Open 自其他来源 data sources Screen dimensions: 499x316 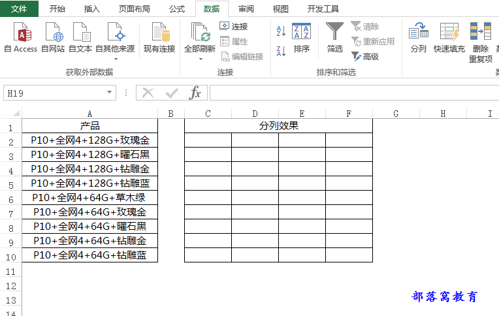pos(115,40)
